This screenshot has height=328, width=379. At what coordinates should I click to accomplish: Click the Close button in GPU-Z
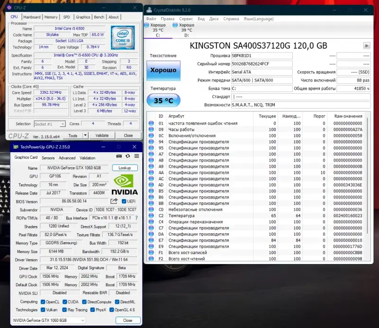point(128,320)
